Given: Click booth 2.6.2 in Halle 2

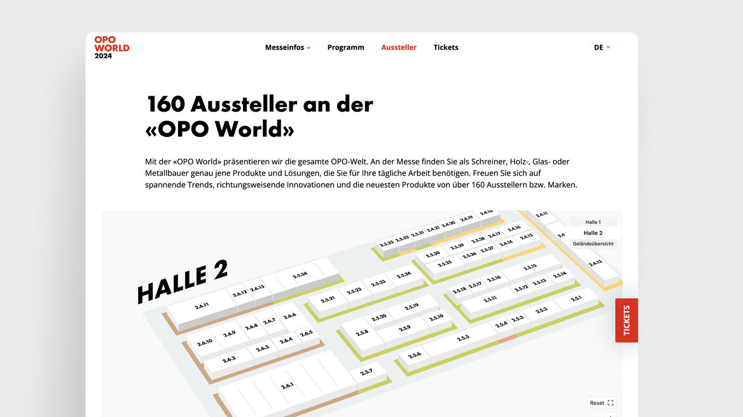Looking at the screenshot, I should [x=229, y=359].
